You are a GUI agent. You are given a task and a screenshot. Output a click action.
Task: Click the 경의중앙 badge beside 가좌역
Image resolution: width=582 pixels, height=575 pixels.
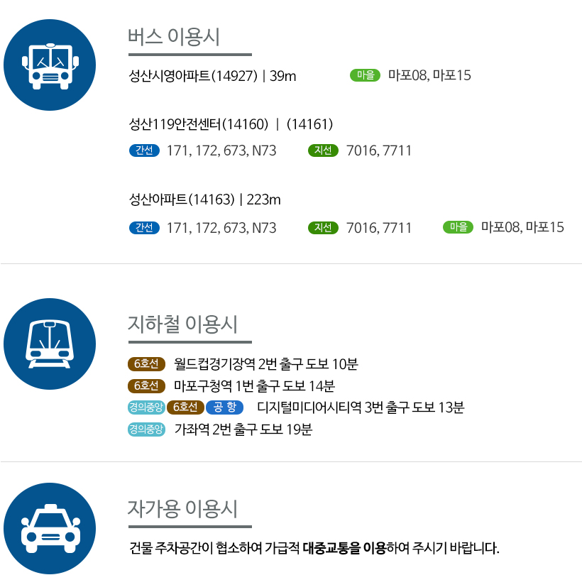point(146,429)
